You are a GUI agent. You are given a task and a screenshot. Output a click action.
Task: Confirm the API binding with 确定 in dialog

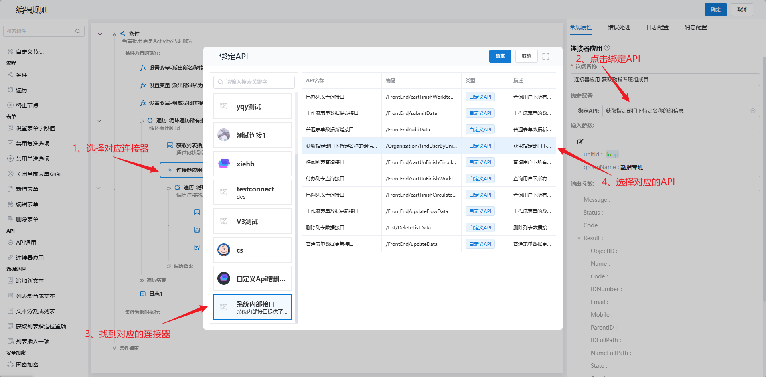click(500, 56)
